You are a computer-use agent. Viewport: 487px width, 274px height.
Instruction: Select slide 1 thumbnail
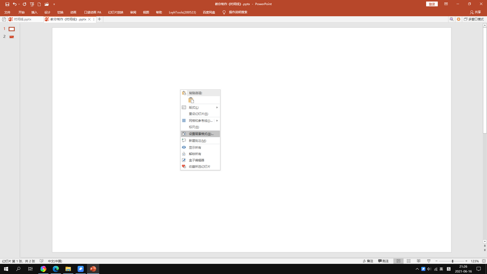[12, 29]
